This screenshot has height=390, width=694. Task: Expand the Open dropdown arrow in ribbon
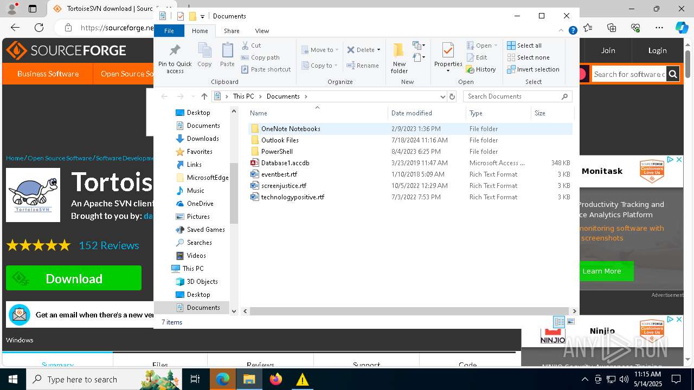pos(496,45)
